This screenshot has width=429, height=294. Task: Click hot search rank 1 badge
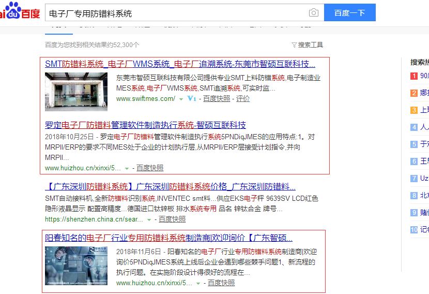click(413, 76)
